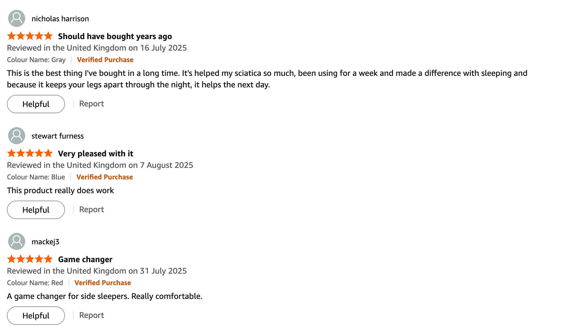Screen dimensions: 563x334
Task: Open mackej3's profile name
Action: click(x=45, y=242)
